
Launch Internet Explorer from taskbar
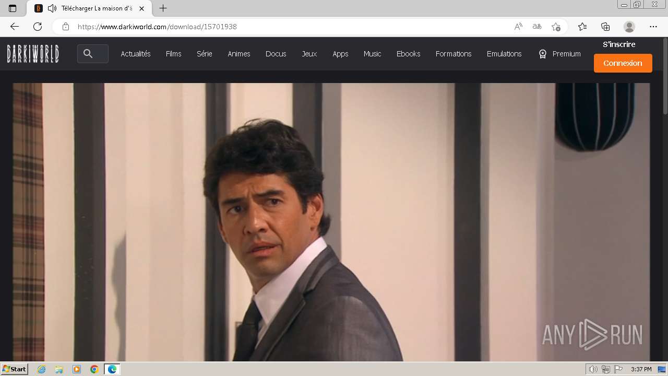pos(42,369)
